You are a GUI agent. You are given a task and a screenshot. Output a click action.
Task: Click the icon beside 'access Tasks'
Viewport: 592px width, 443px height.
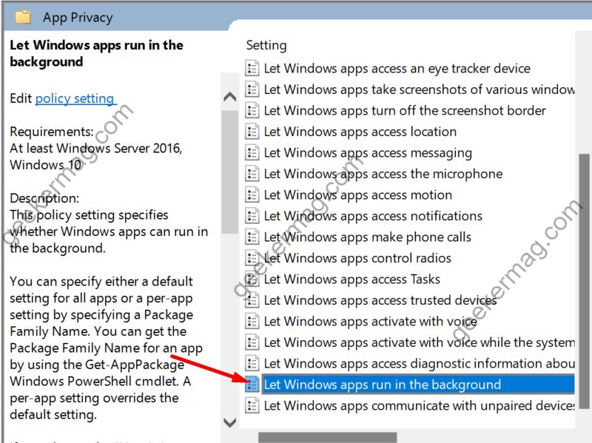tap(252, 280)
